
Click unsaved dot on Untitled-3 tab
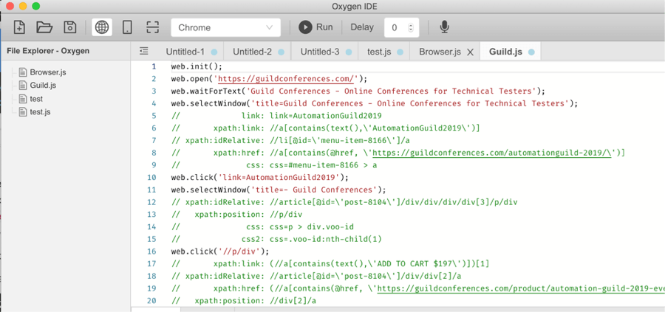pos(349,52)
